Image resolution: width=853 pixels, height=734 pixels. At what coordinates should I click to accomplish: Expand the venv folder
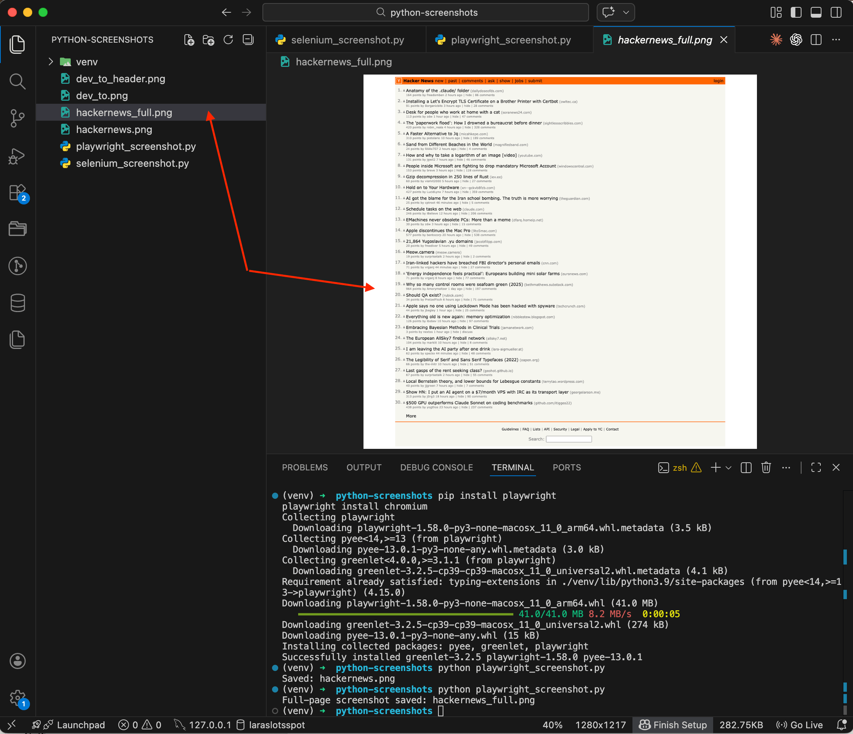click(x=50, y=61)
